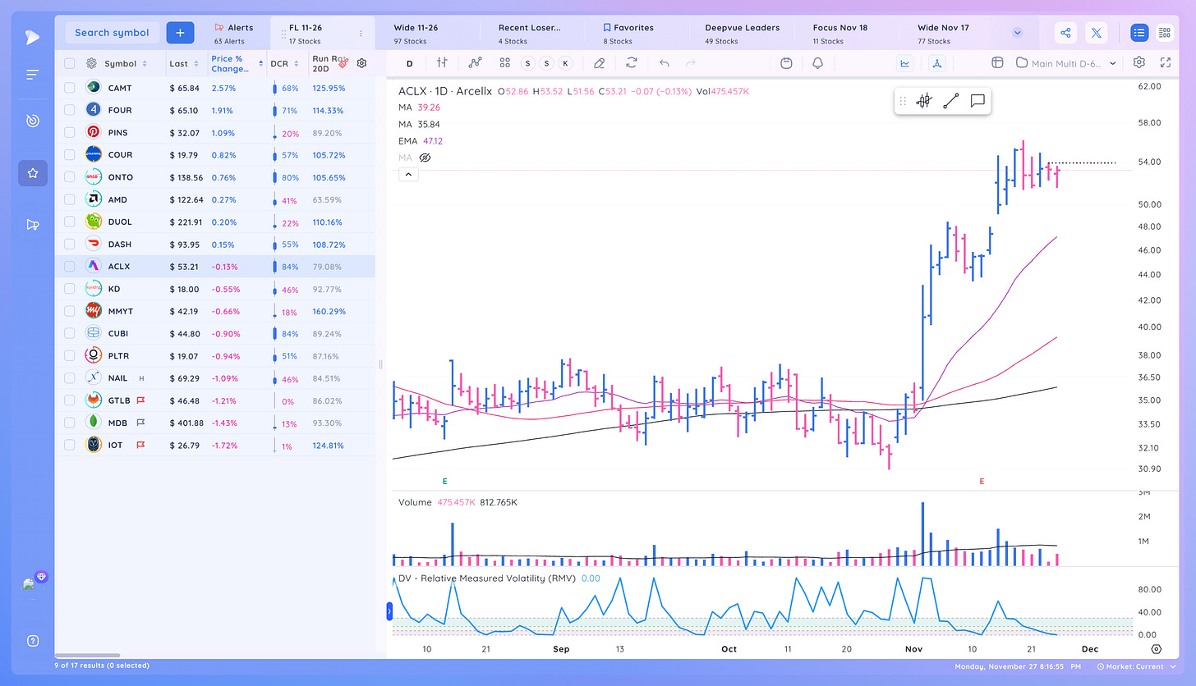The image size is (1196, 686).
Task: Select the candlestick tool in floating toolbar
Action: (x=924, y=101)
